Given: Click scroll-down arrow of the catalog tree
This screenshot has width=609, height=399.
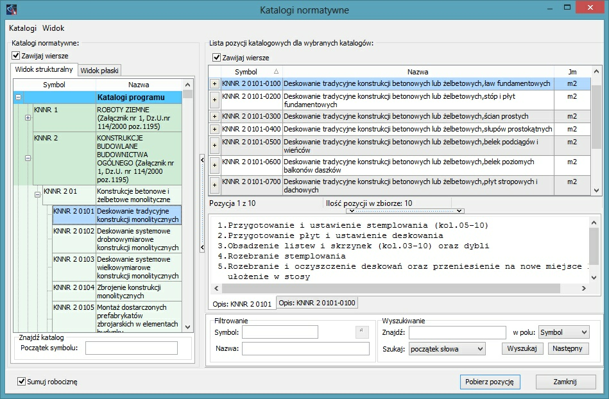Looking at the screenshot, I should coord(187,327).
